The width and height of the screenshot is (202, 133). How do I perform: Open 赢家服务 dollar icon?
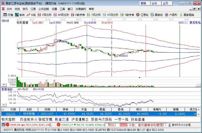tap(187, 15)
